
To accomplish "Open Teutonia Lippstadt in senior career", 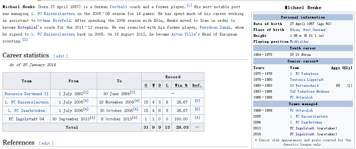I will 307,80.
